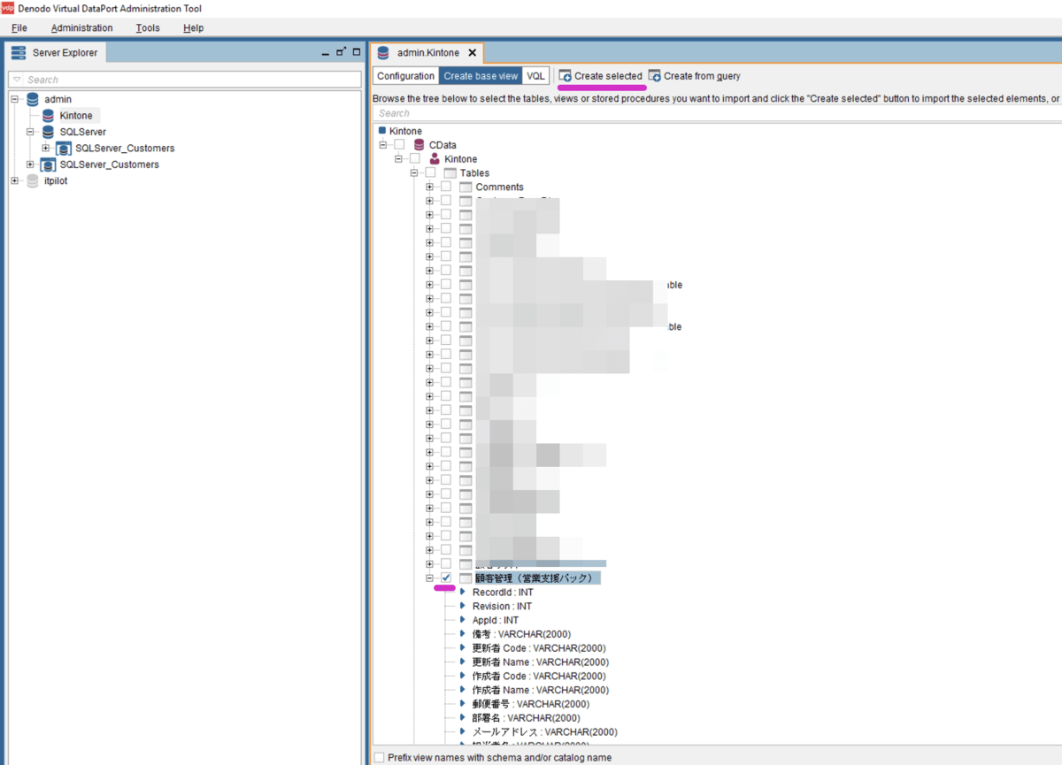Select 作成者 Code : VARCHAR(2000) row
The width and height of the screenshot is (1062, 765).
tap(540, 676)
